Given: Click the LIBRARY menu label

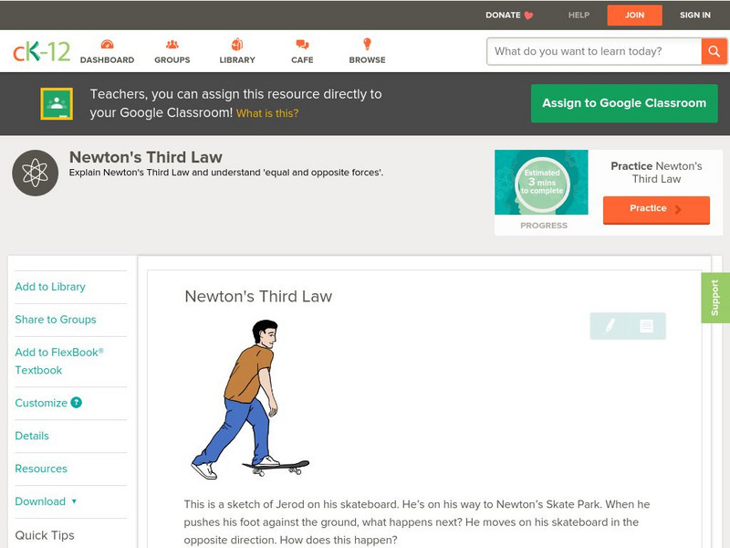Looking at the screenshot, I should coord(237,60).
